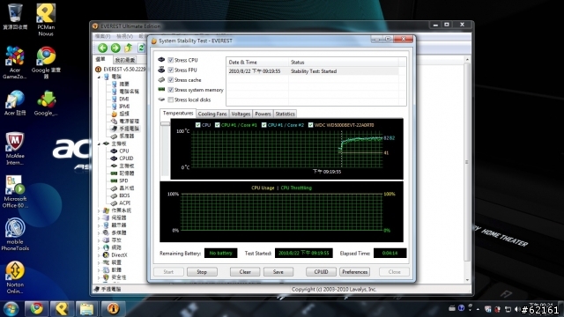Click the Clear button
This screenshot has height=317, width=564.
[x=245, y=272]
